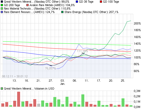Image resolution: width=144 pixels, height=109 pixels.
Task: Click the 13. date label on x-axis
Action: coord(15,81)
